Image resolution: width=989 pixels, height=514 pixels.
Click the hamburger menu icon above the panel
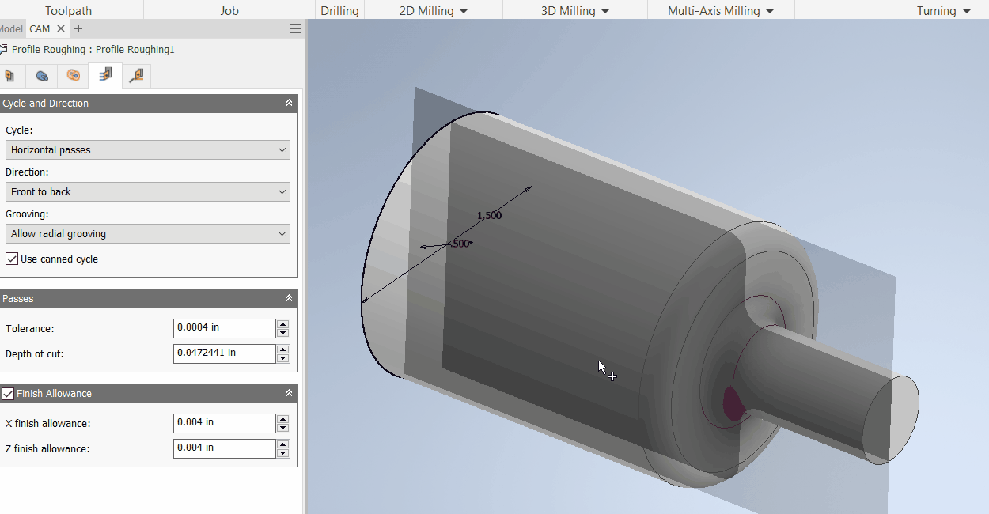point(294,28)
